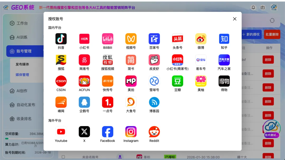Pick the 视频号 platform icon
The height and width of the screenshot is (160, 285).
point(131,39)
